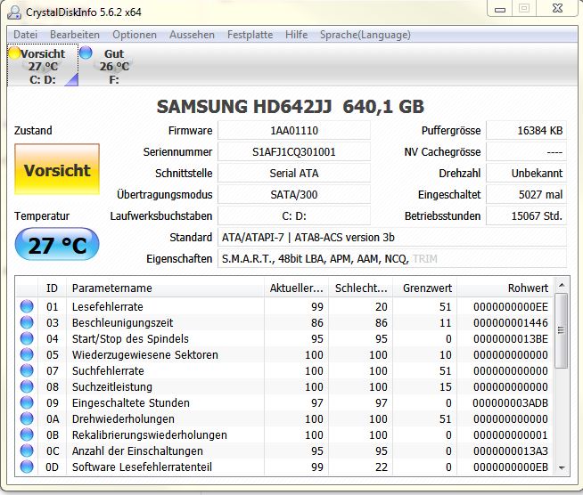Click the Aktueller... column header
583x495 pixels.
[x=296, y=288]
